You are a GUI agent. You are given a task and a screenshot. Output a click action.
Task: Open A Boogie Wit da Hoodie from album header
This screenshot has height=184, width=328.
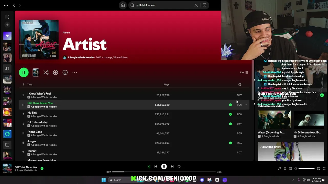tap(80, 57)
